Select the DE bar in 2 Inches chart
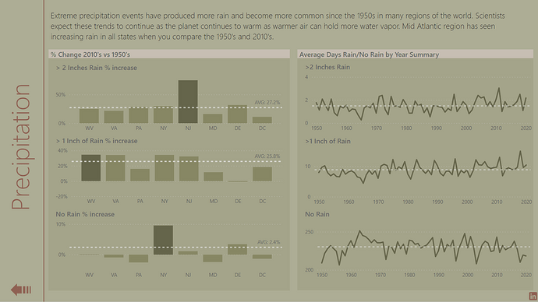This screenshot has height=302, width=538. 238,114
